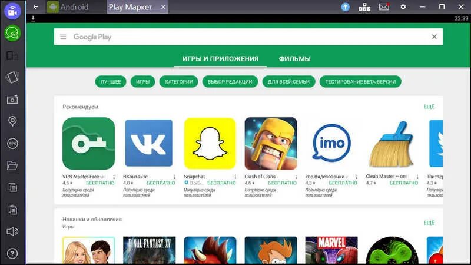Switch to the Android tab
This screenshot has width=471, height=265.
68,7
